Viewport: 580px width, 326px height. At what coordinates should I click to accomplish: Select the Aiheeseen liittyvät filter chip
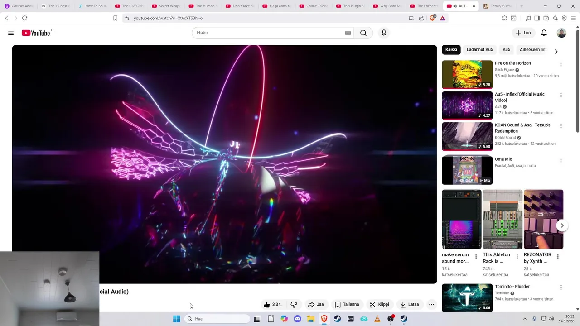point(533,50)
